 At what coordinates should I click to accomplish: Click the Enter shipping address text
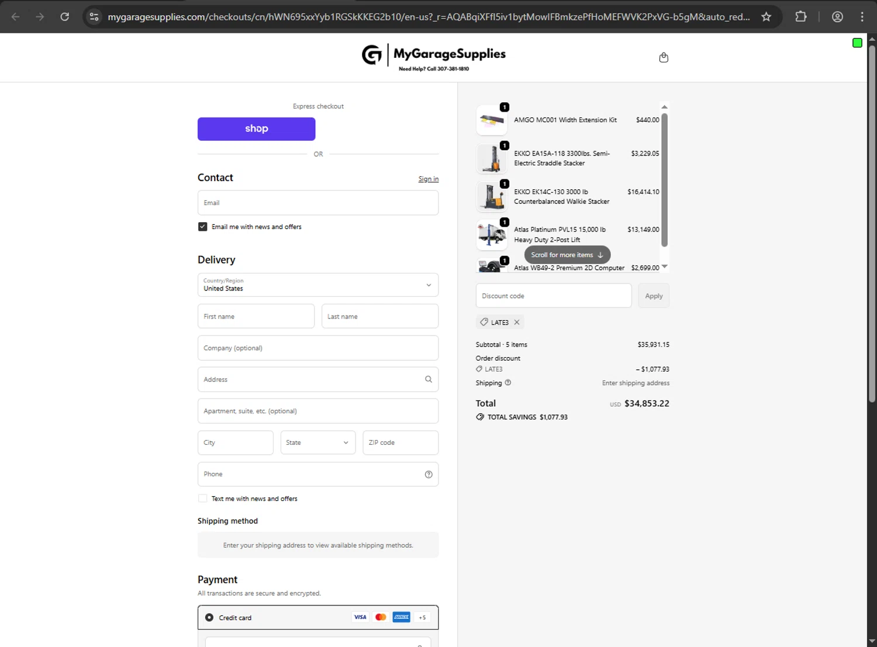(636, 383)
